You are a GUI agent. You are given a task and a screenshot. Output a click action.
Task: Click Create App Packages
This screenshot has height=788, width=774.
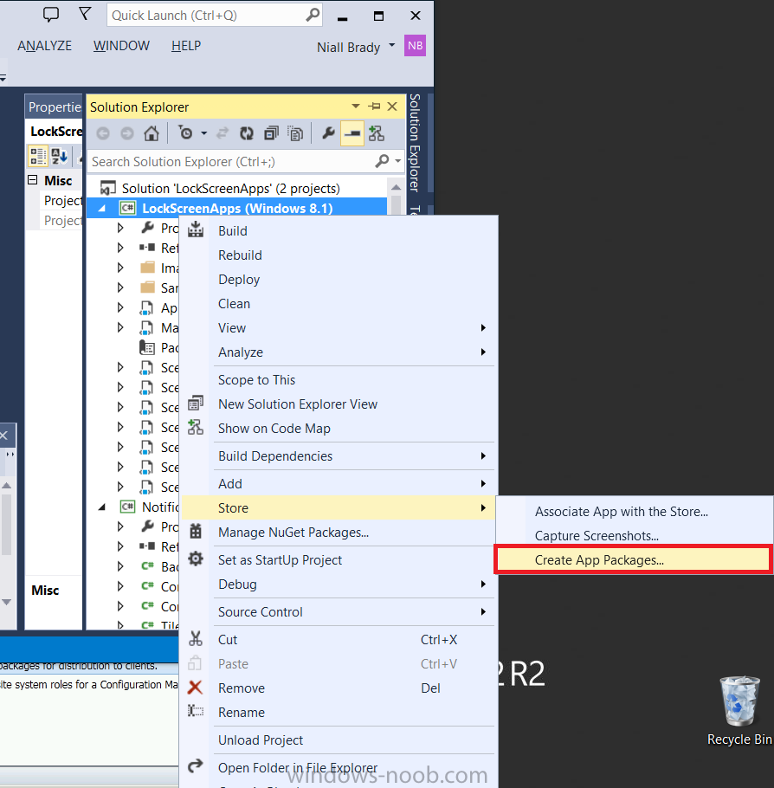pos(635,560)
